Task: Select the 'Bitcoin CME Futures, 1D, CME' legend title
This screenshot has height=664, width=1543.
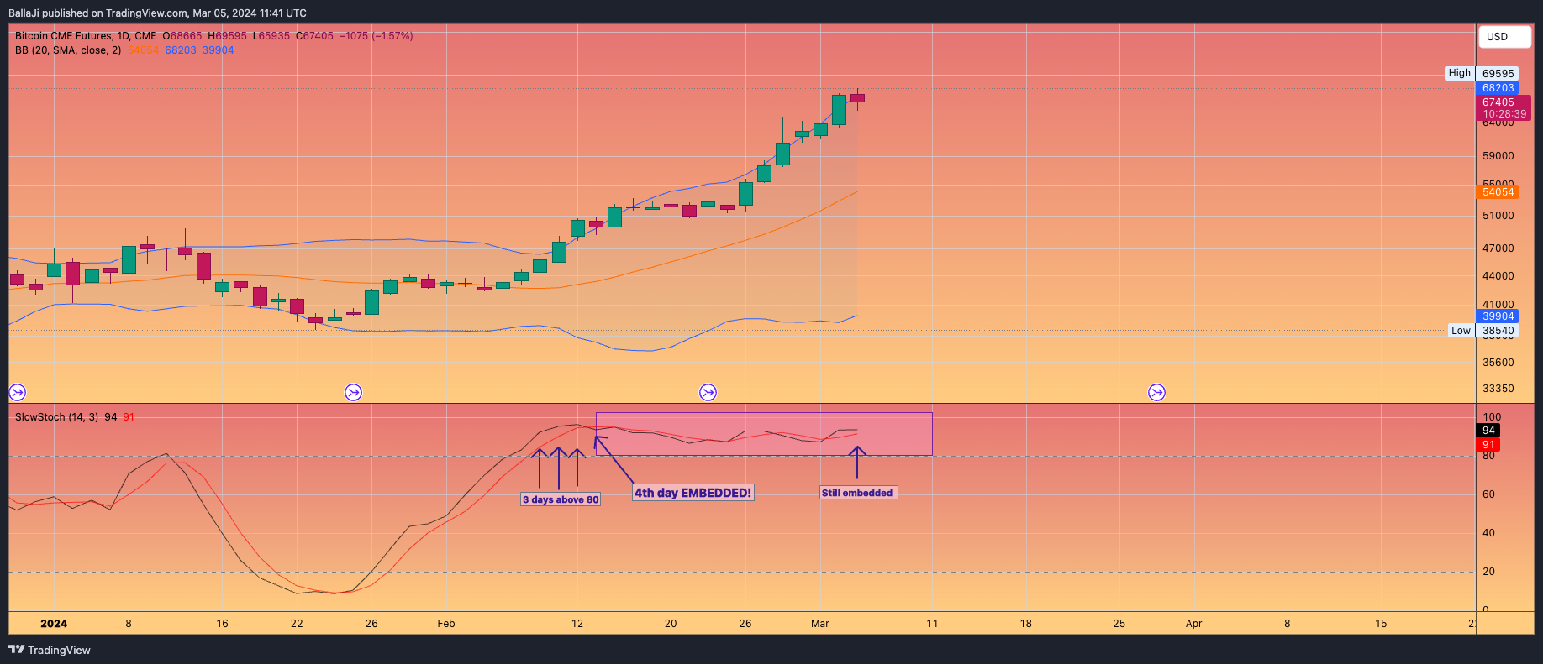Action: point(86,36)
